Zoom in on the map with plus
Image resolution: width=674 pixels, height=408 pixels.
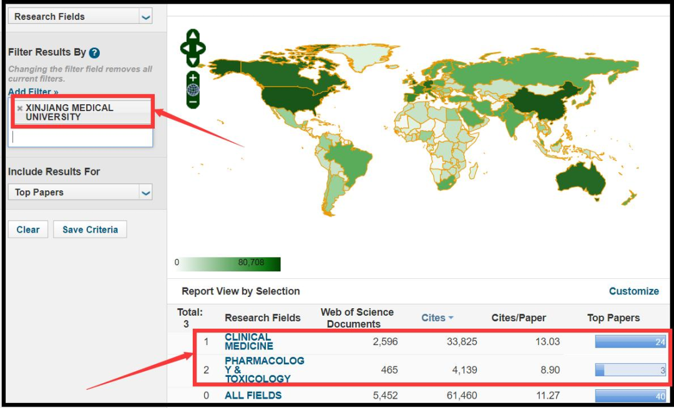click(x=193, y=78)
